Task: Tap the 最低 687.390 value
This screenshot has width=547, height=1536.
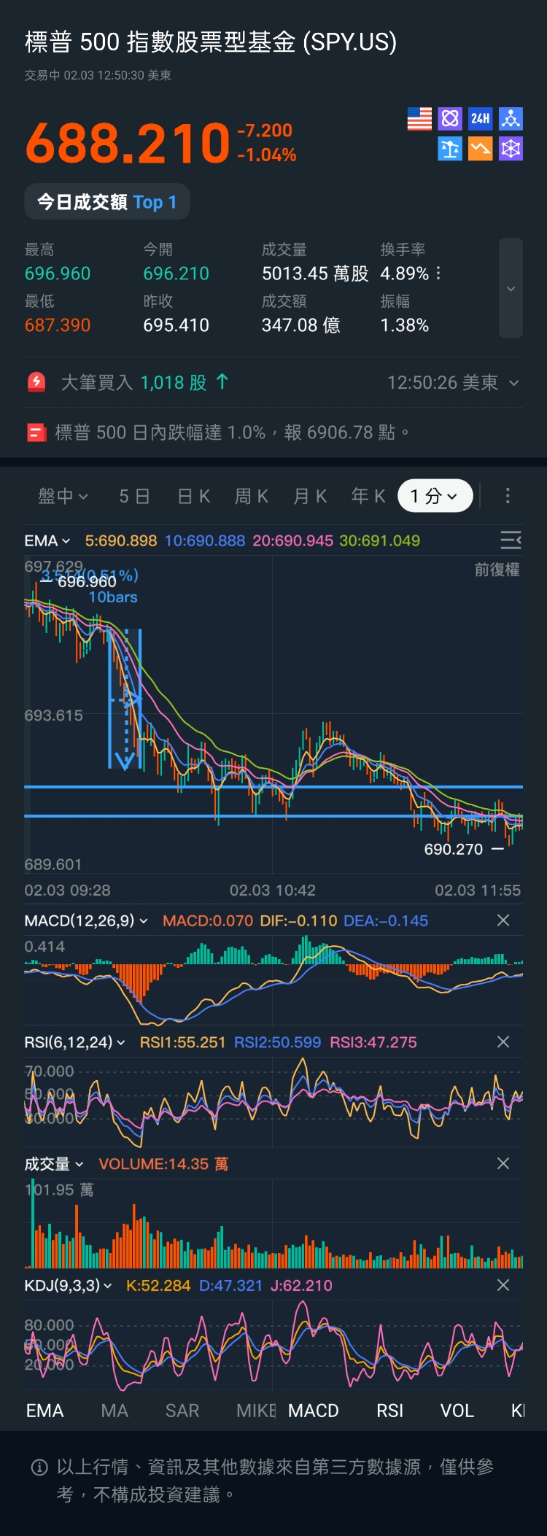Action: coord(58,325)
